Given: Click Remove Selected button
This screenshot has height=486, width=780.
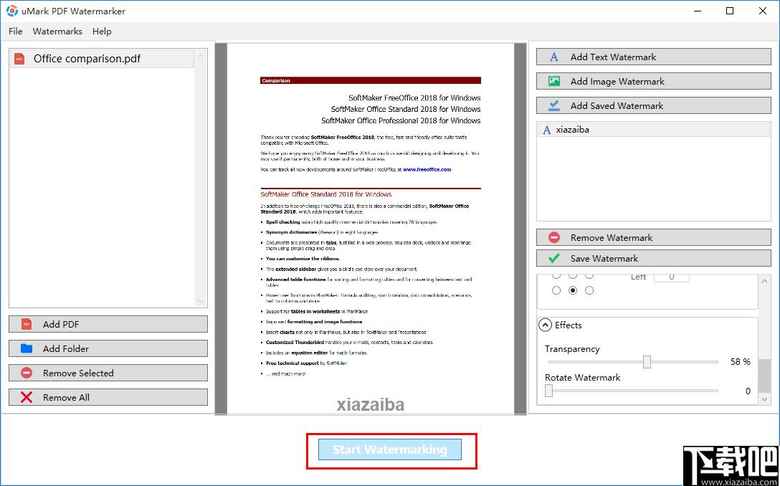Looking at the screenshot, I should (x=108, y=373).
